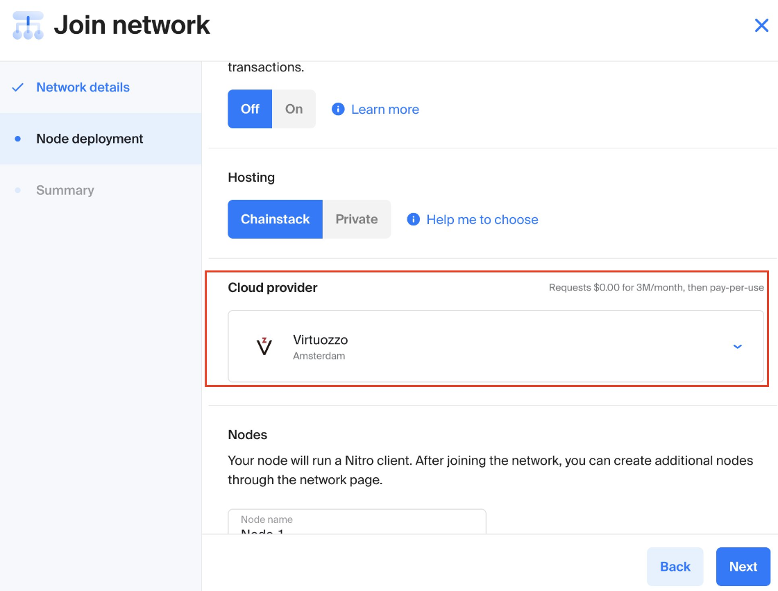Go to Network details step

point(83,87)
